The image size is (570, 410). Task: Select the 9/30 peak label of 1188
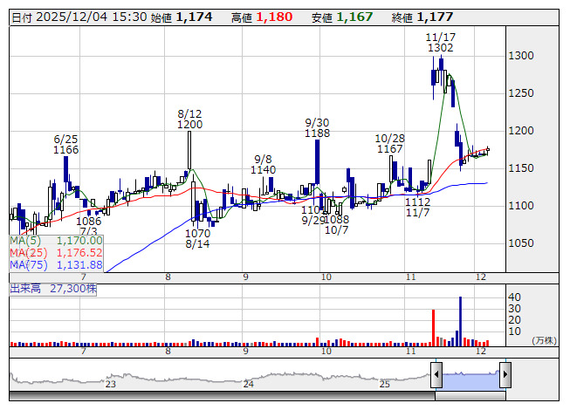(x=317, y=127)
